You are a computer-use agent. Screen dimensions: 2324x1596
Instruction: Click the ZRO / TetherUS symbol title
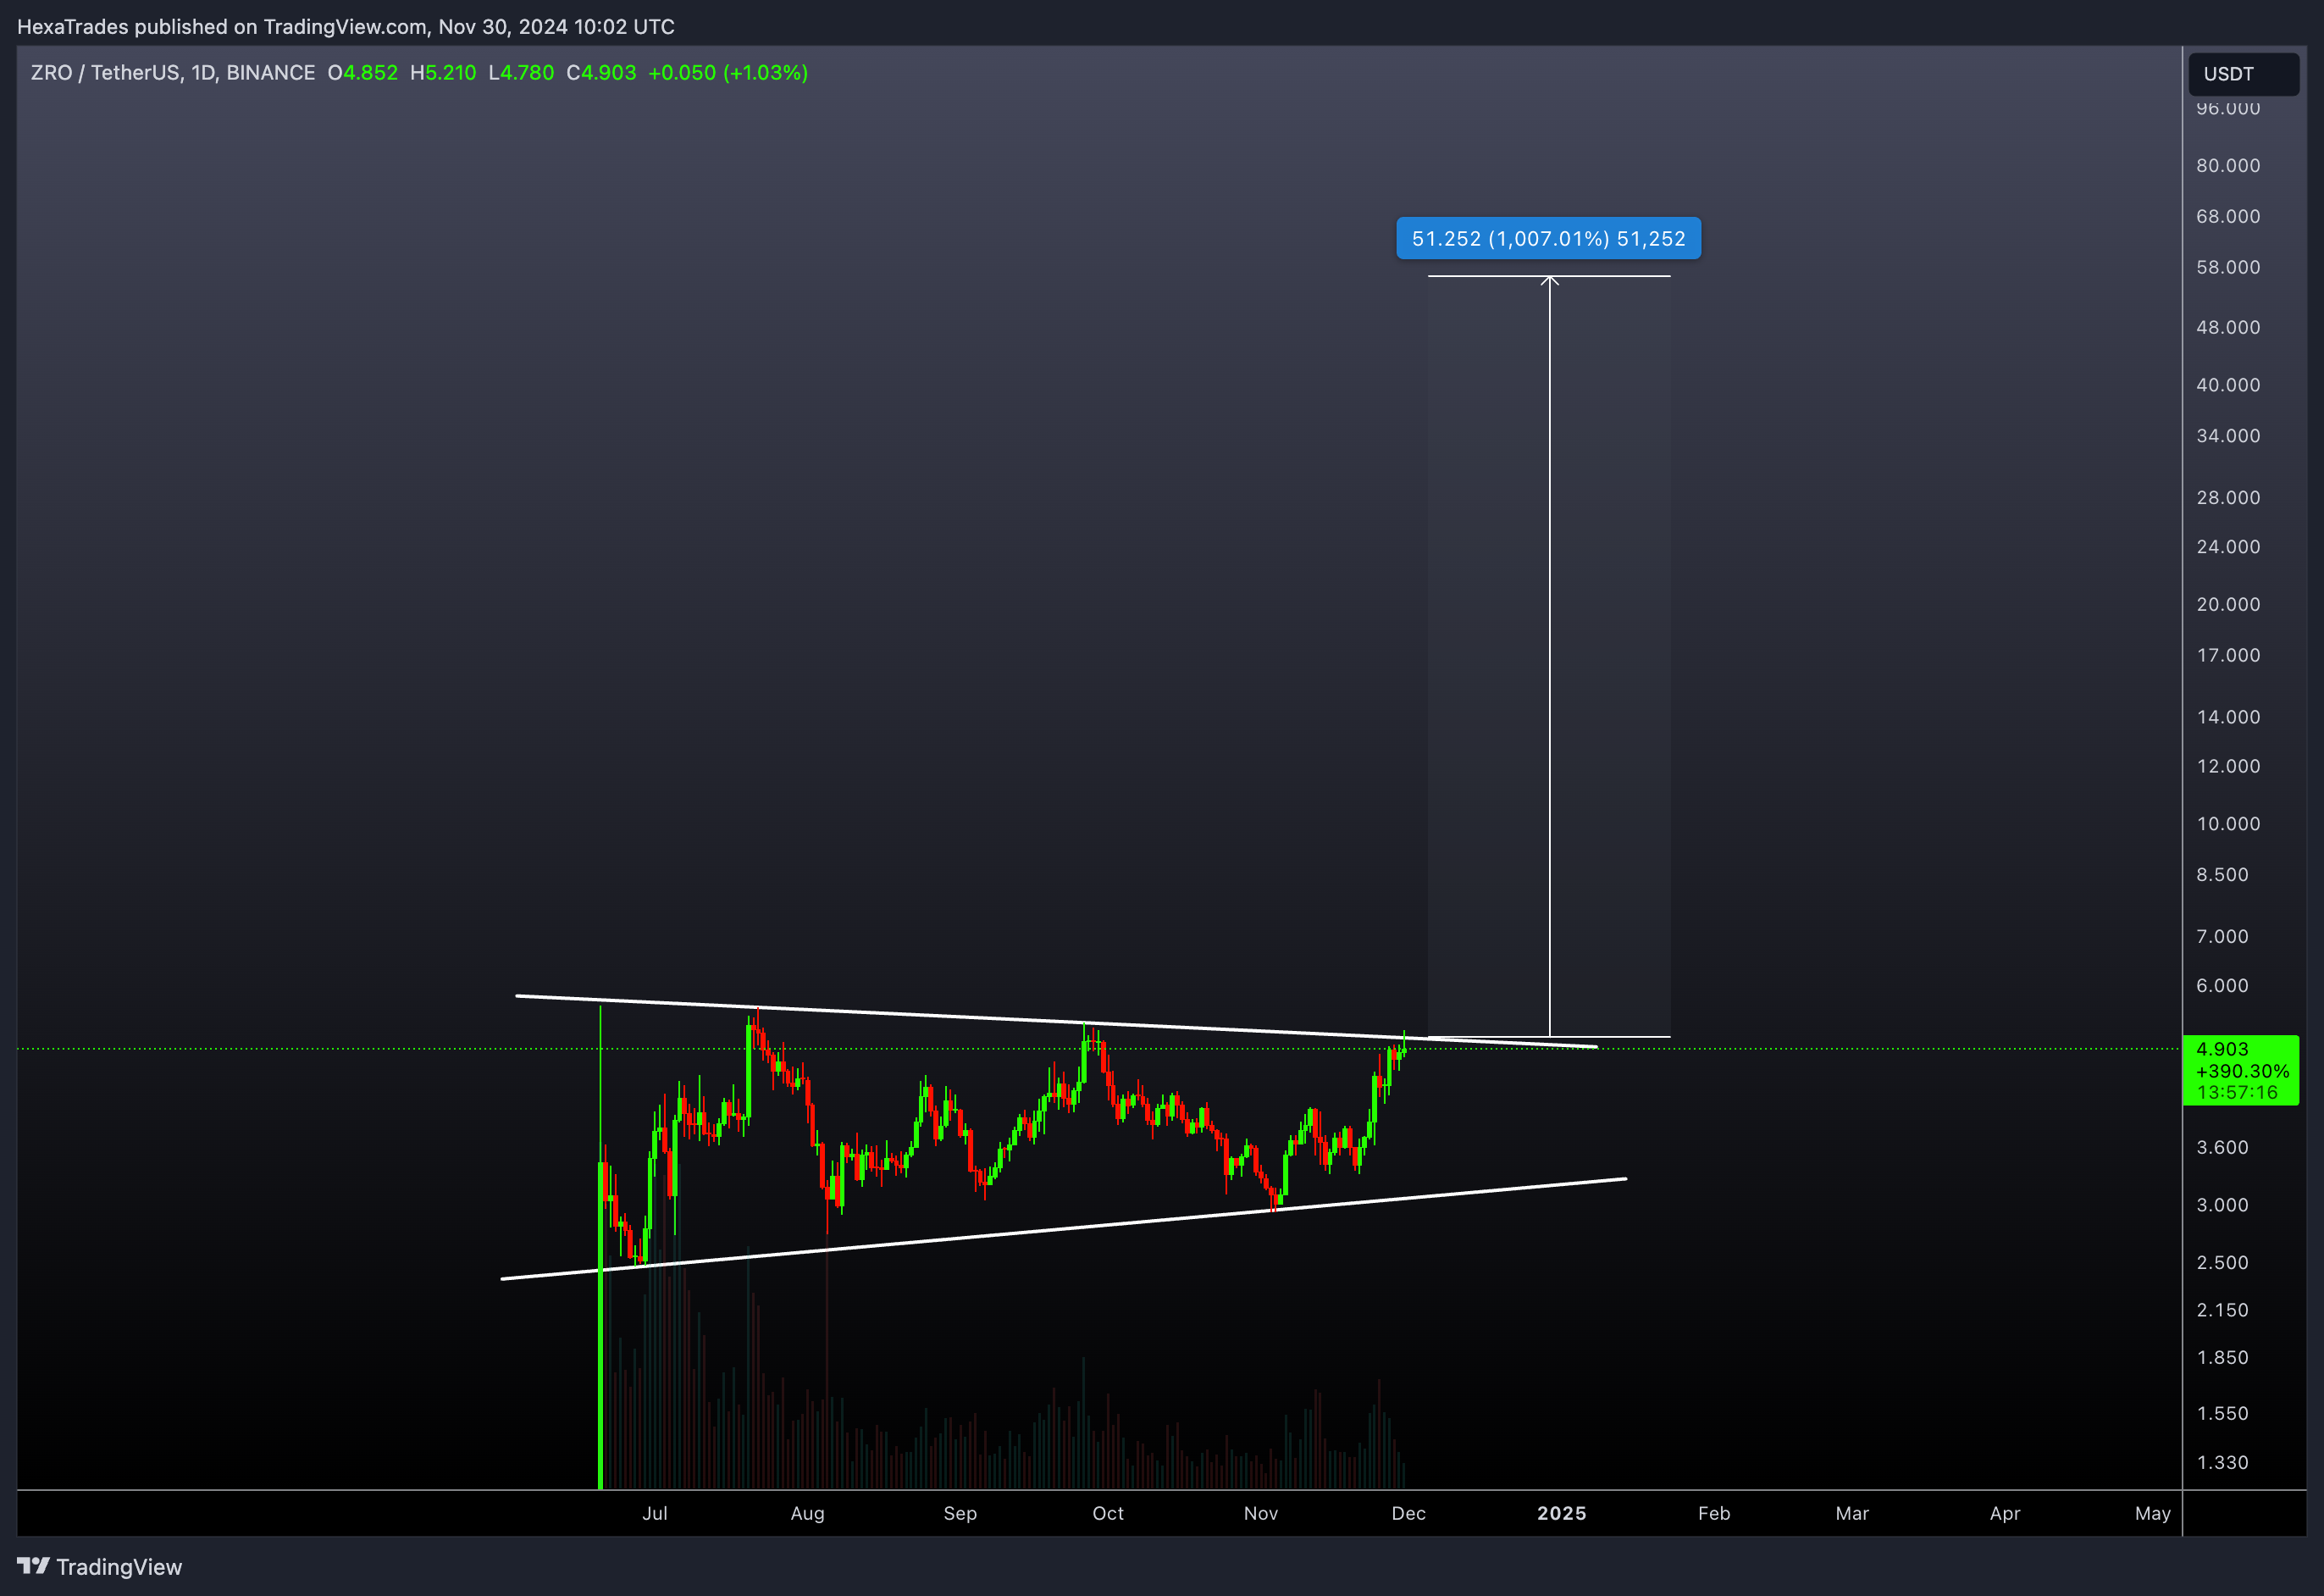[173, 73]
